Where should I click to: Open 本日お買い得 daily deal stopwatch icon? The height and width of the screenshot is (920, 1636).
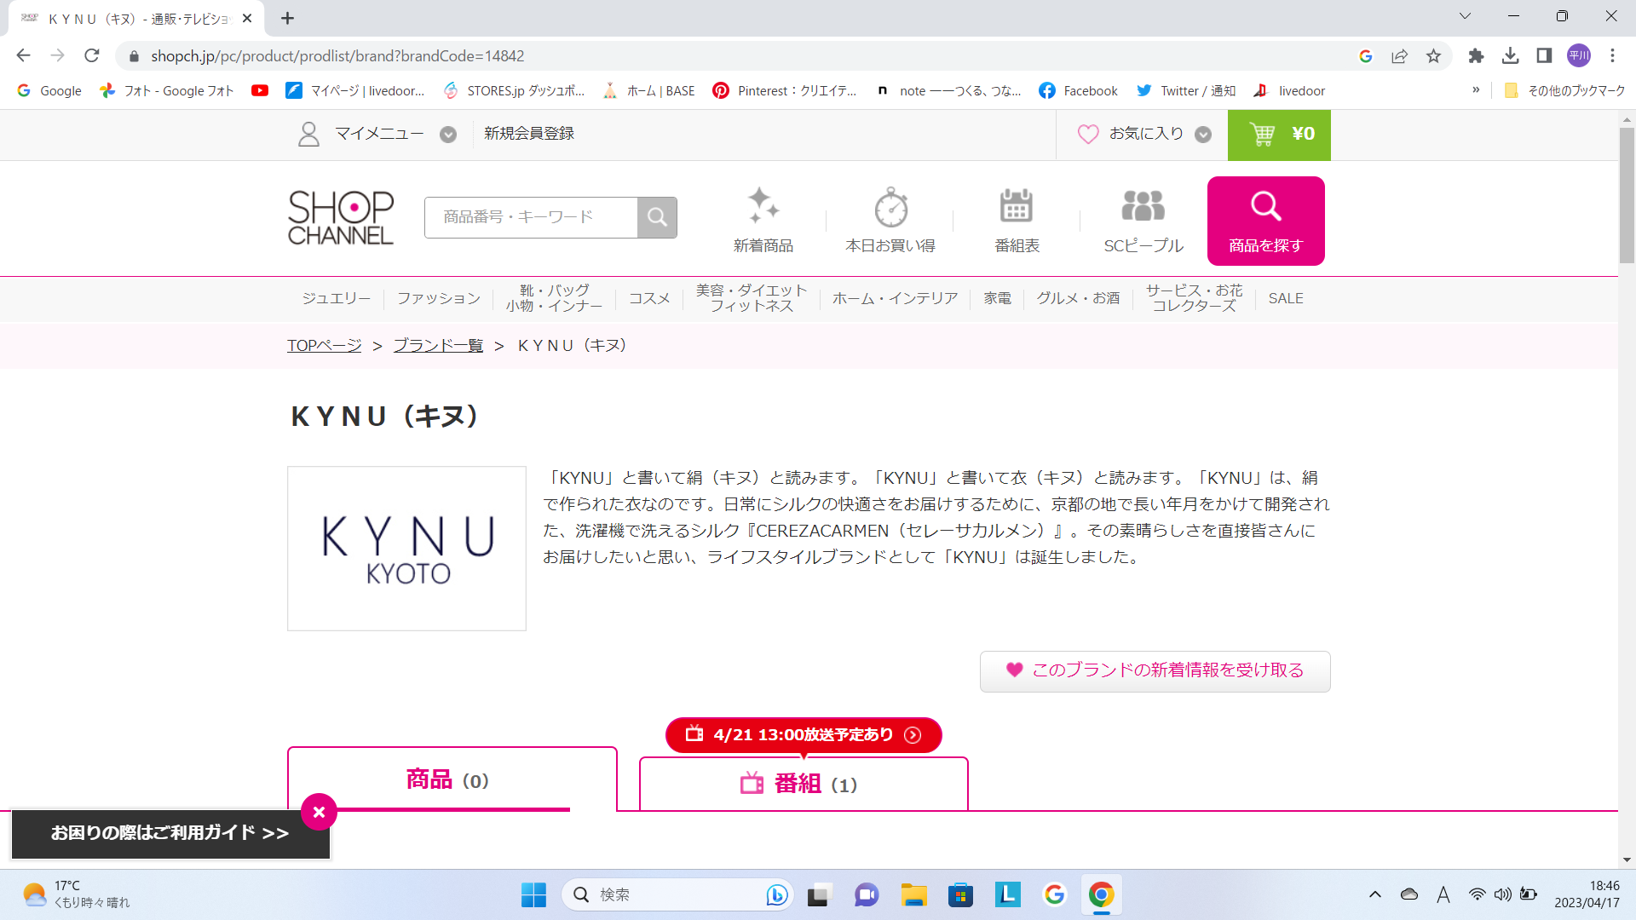tap(890, 221)
